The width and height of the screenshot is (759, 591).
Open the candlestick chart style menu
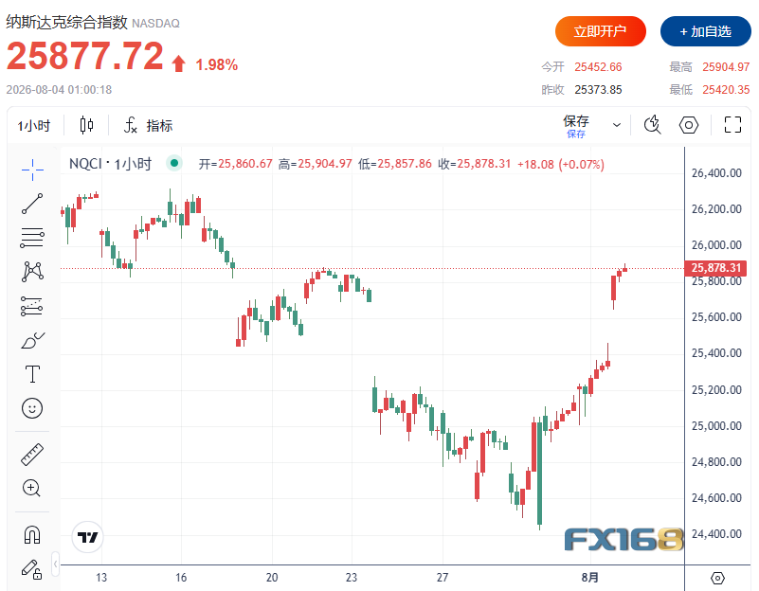pos(86,125)
